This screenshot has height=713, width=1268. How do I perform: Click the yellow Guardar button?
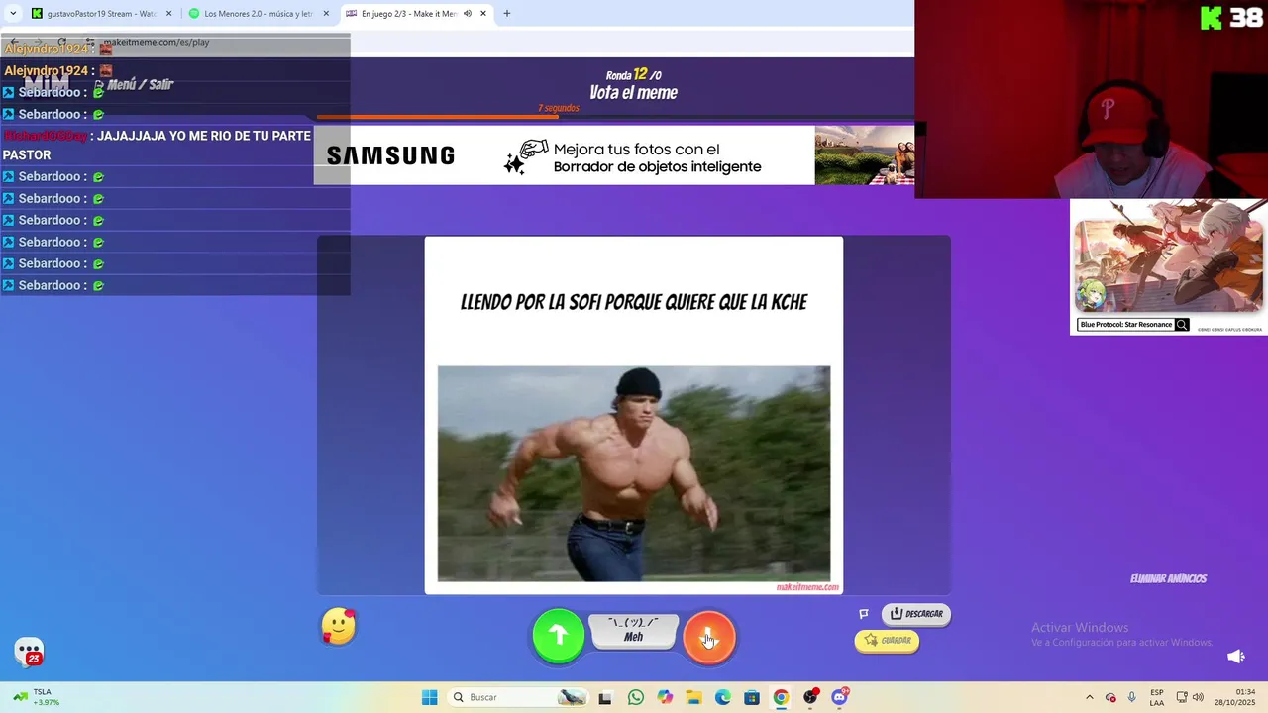tap(887, 641)
